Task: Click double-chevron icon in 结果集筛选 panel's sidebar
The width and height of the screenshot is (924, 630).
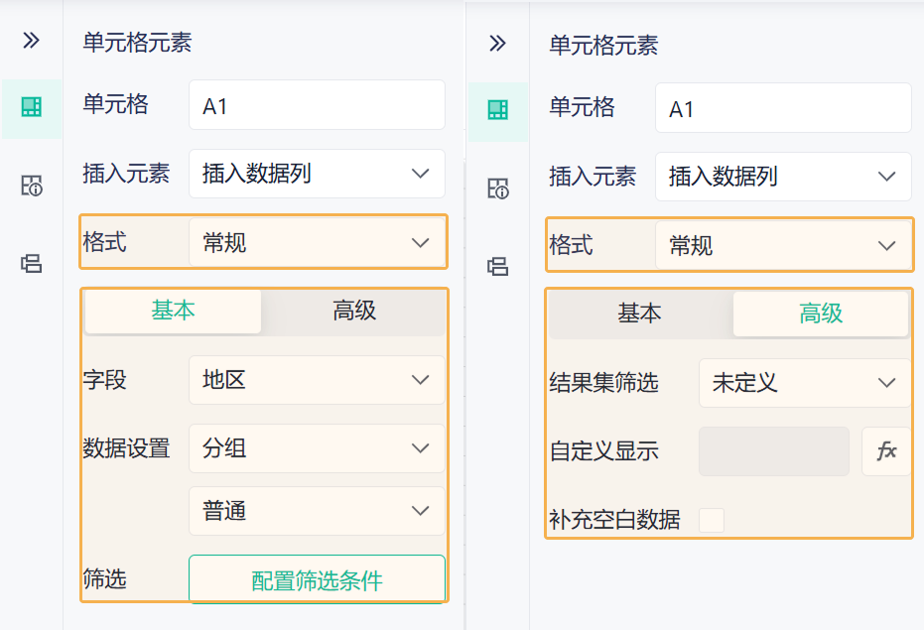Action: pos(498,43)
